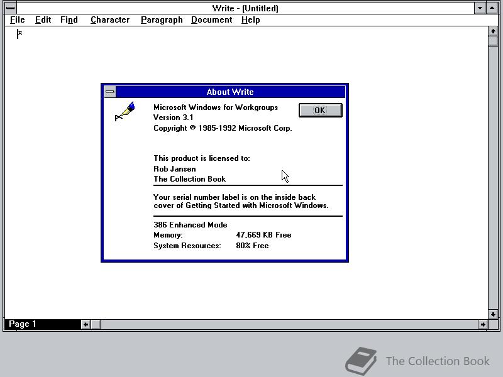Click the end-of-document mark in the page
The image size is (503, 377).
click(x=20, y=33)
